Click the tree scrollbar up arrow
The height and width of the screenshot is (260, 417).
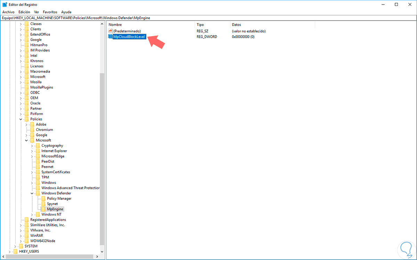(x=102, y=24)
